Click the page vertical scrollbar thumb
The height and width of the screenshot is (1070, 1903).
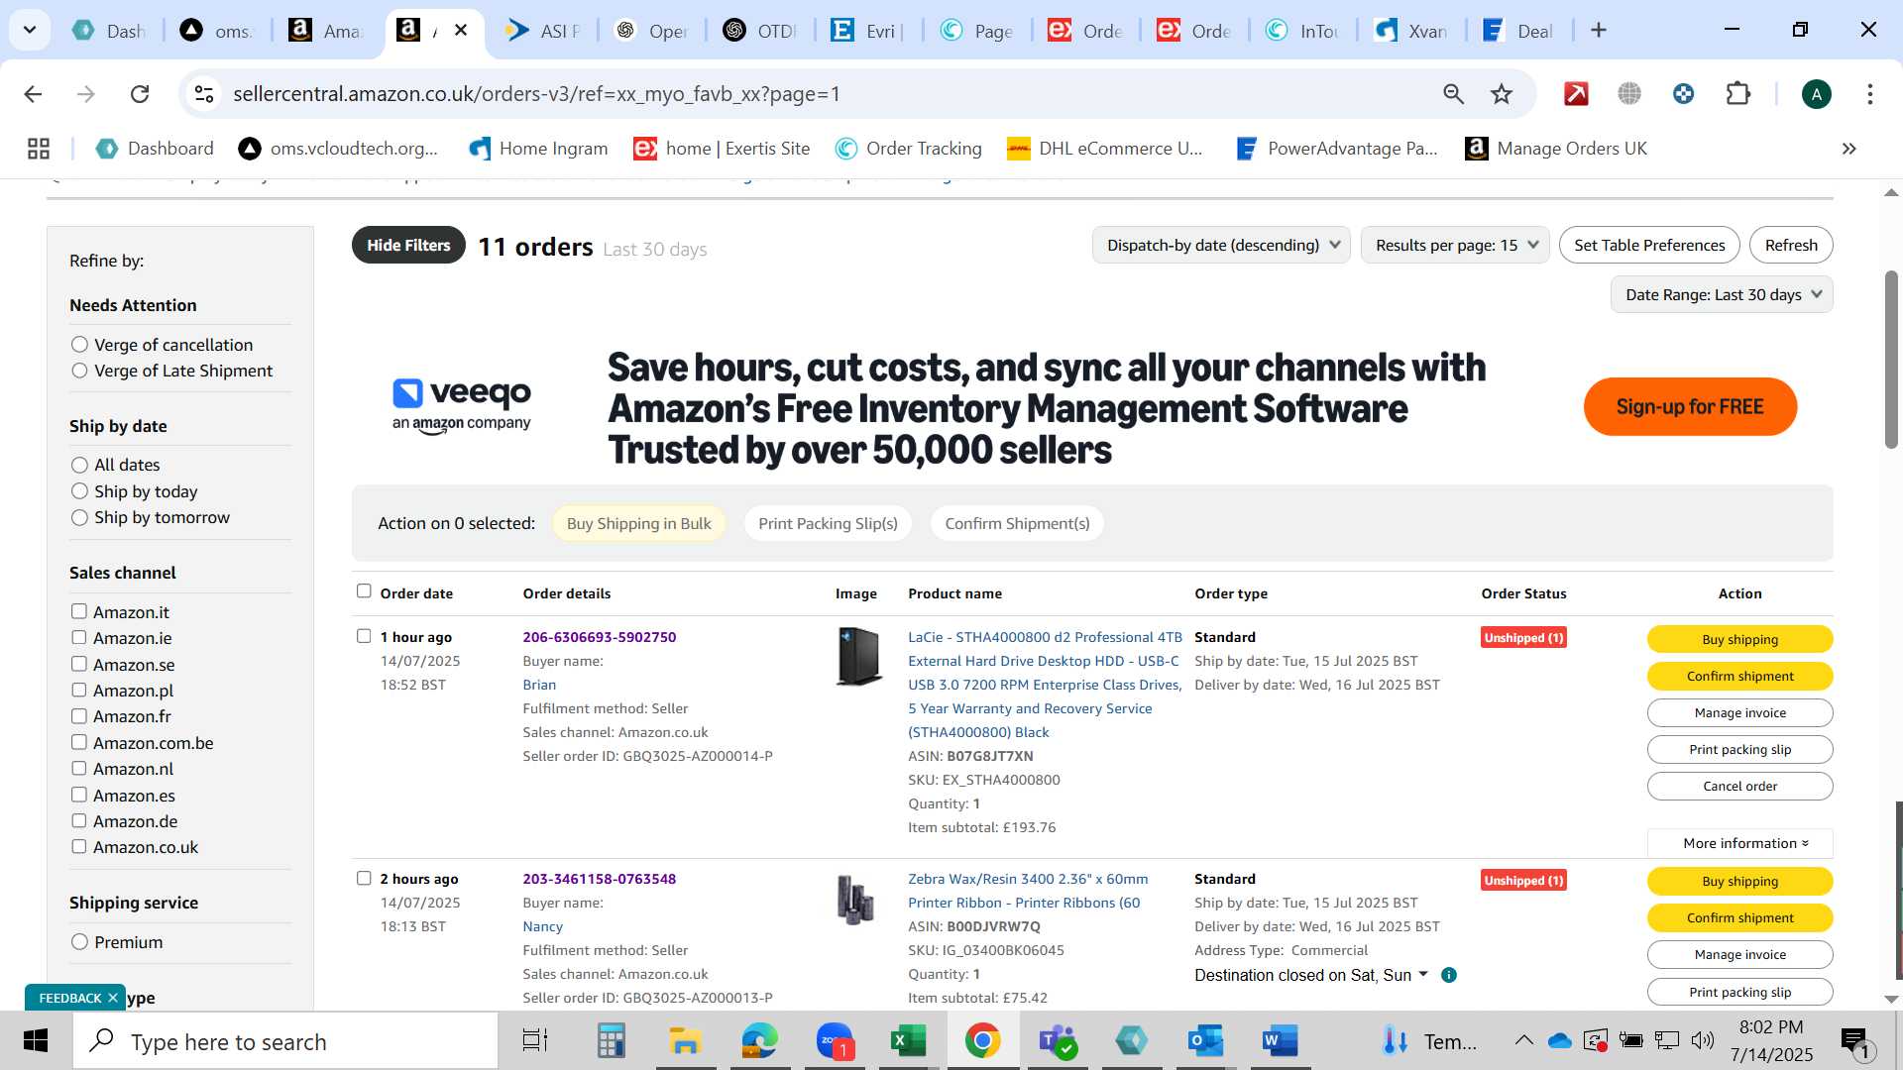point(1891,359)
